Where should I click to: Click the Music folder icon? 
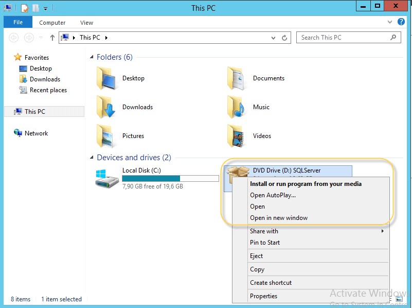pyautogui.click(x=237, y=107)
